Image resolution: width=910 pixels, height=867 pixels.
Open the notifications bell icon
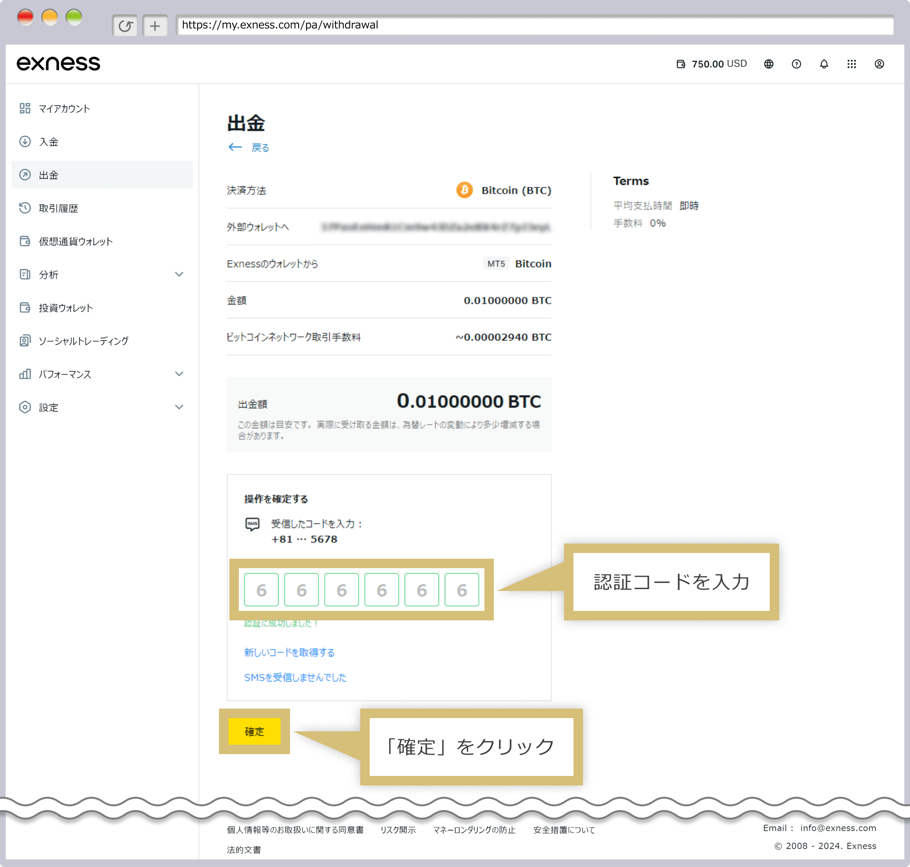pyautogui.click(x=824, y=64)
